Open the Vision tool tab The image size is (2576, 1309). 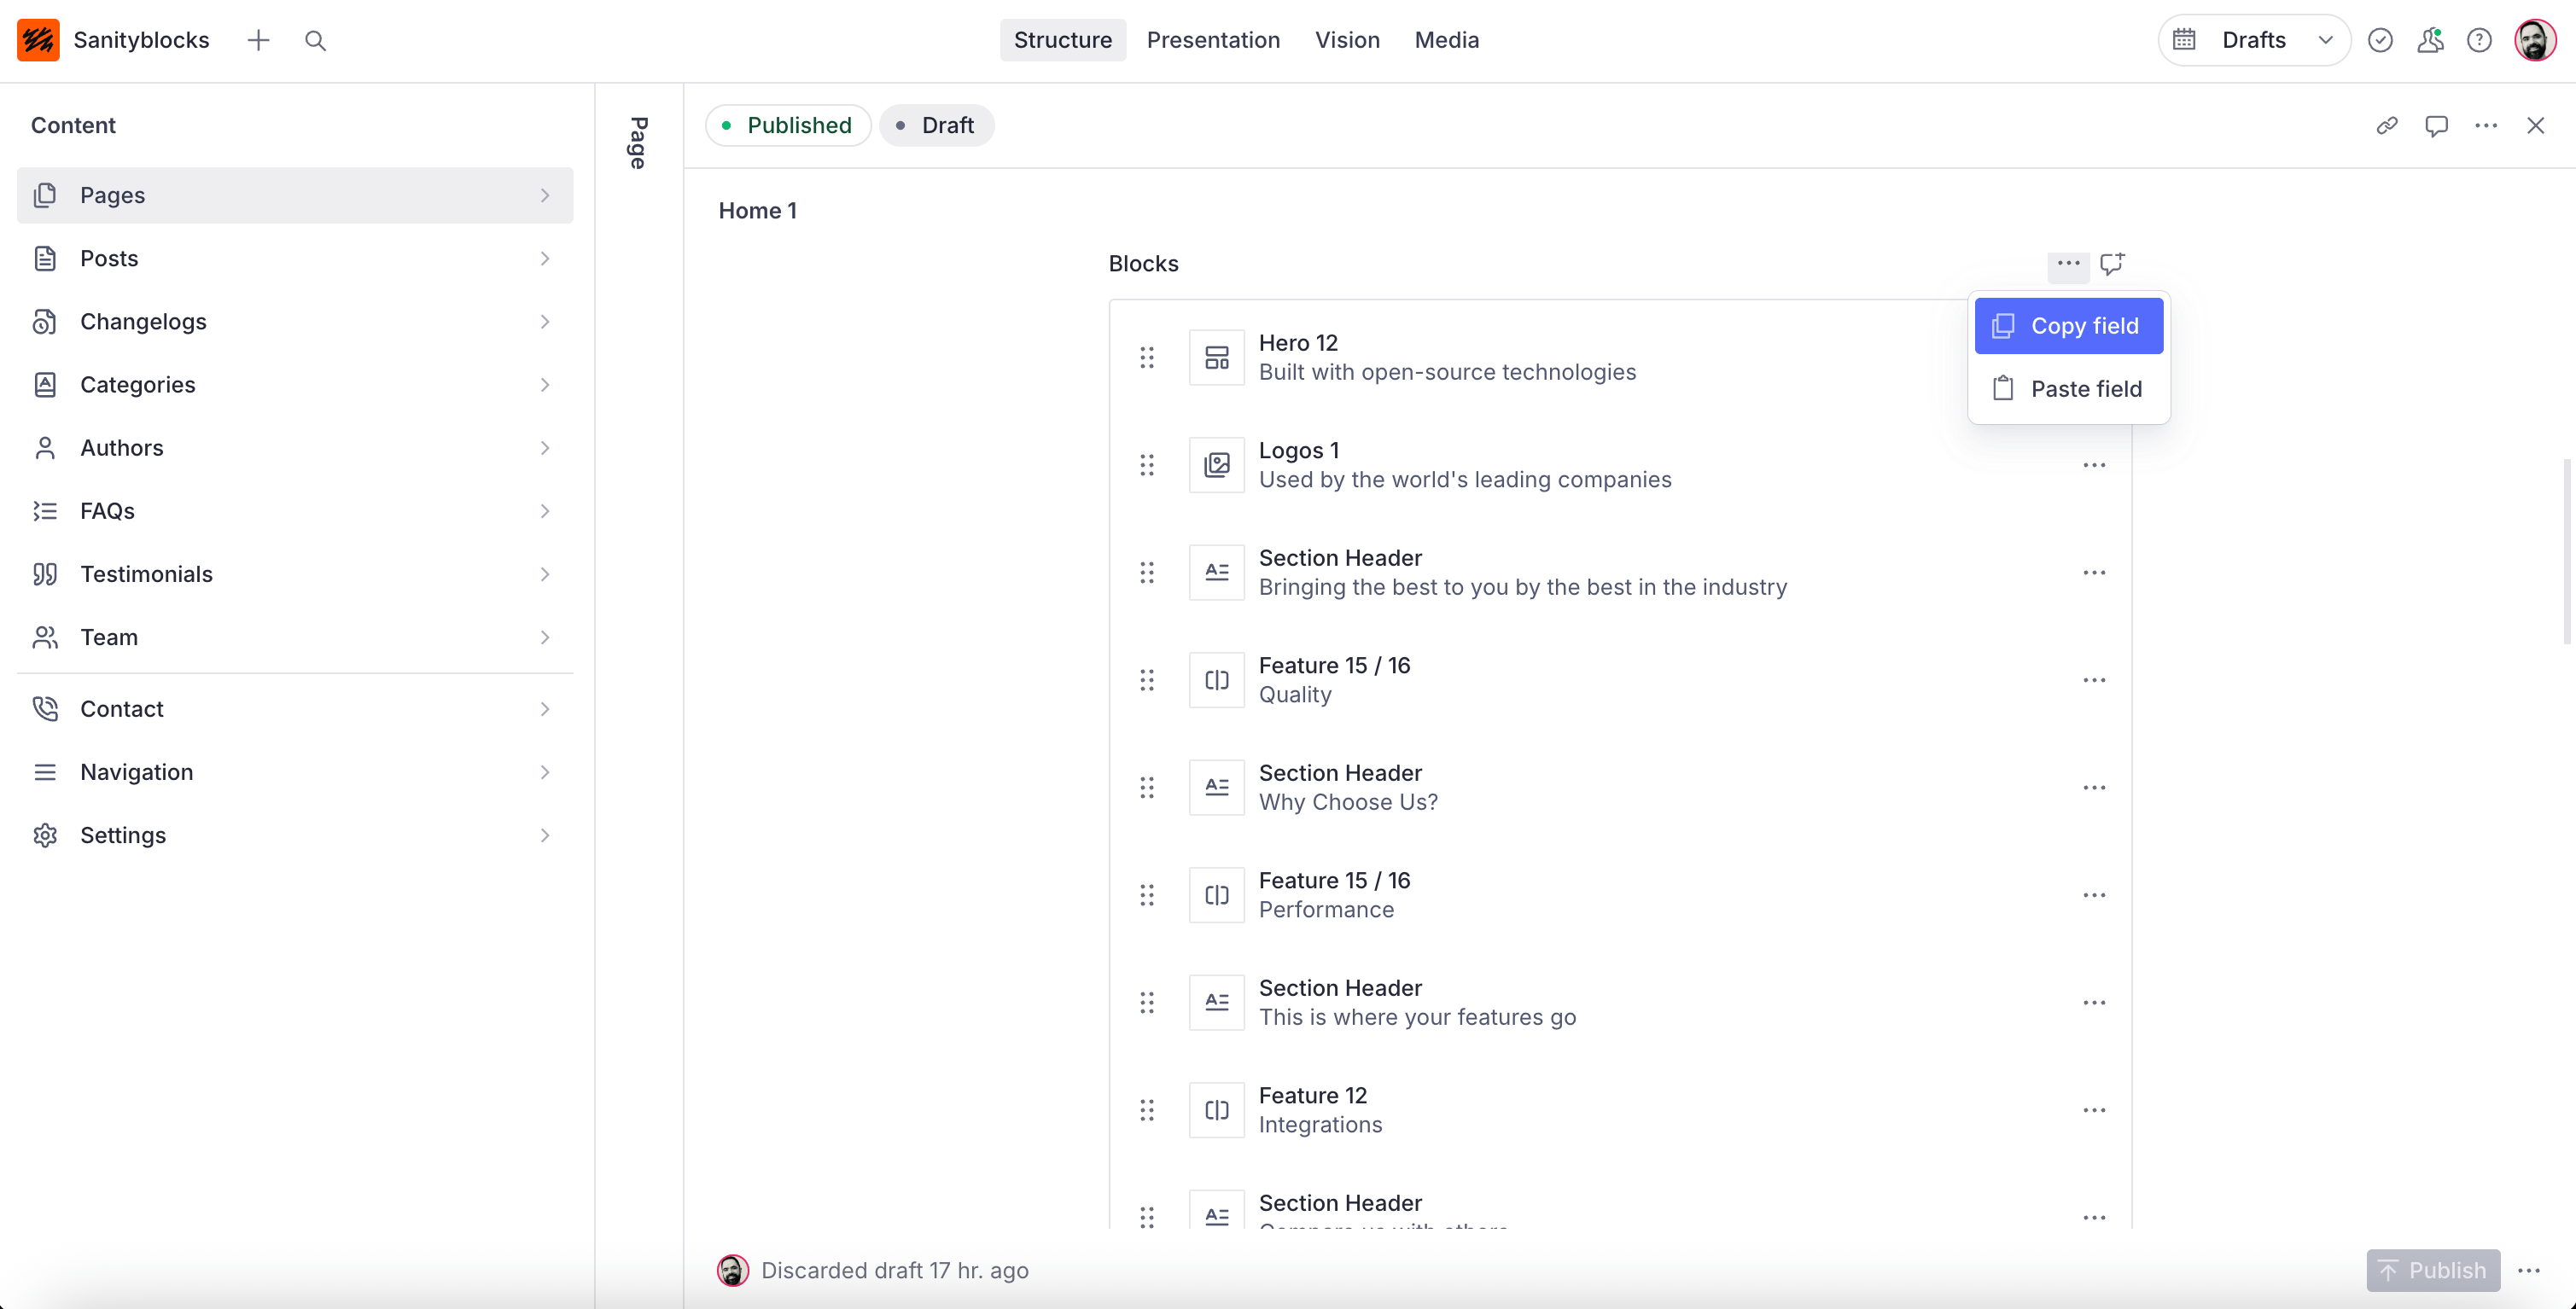pos(1346,41)
